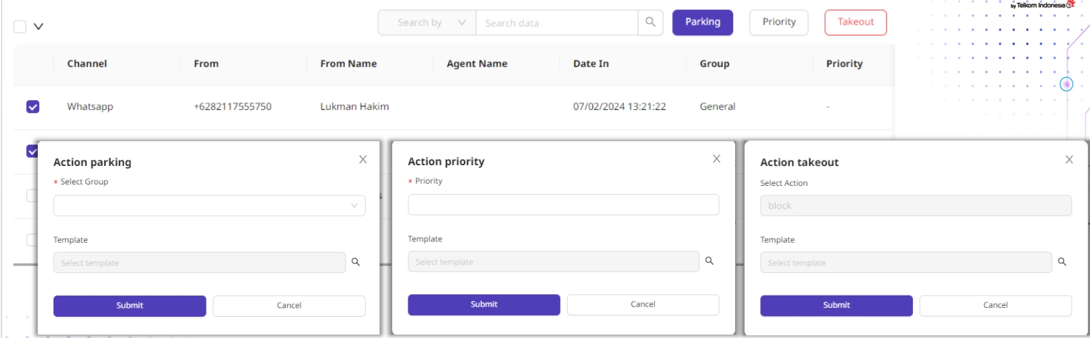Image resolution: width=1090 pixels, height=338 pixels.
Task: Uncheck the Lukman Hakim Whatsapp row checkbox
Action: coord(33,106)
